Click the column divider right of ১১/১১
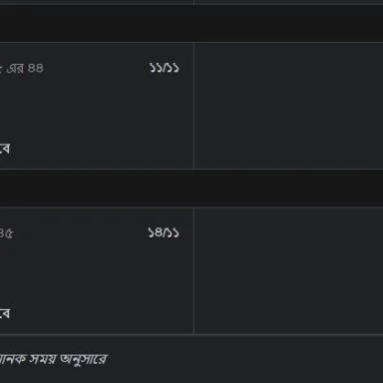Viewport: 383px width, 383px height. point(194,106)
